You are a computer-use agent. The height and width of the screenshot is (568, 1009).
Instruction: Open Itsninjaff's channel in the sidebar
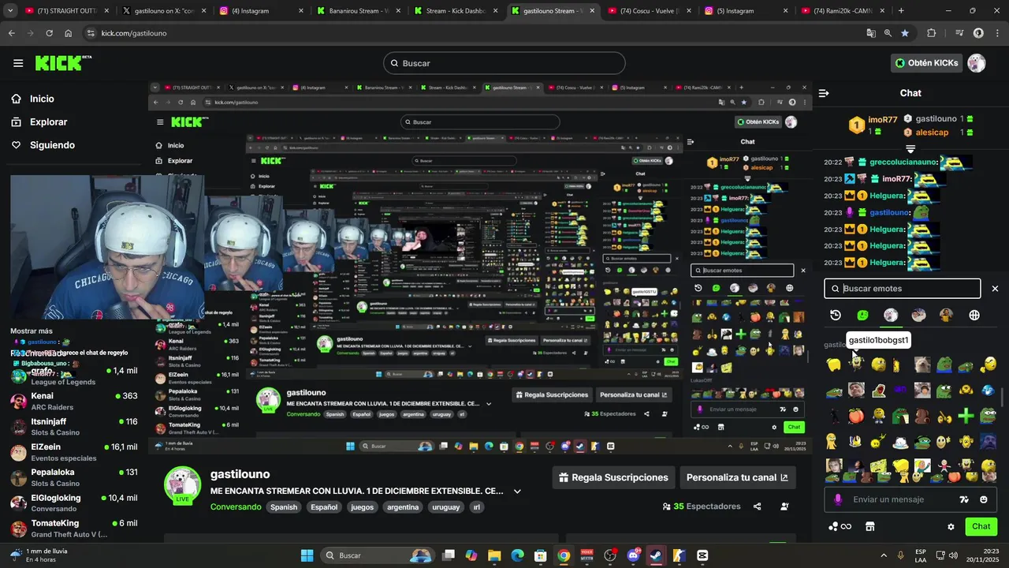click(74, 427)
